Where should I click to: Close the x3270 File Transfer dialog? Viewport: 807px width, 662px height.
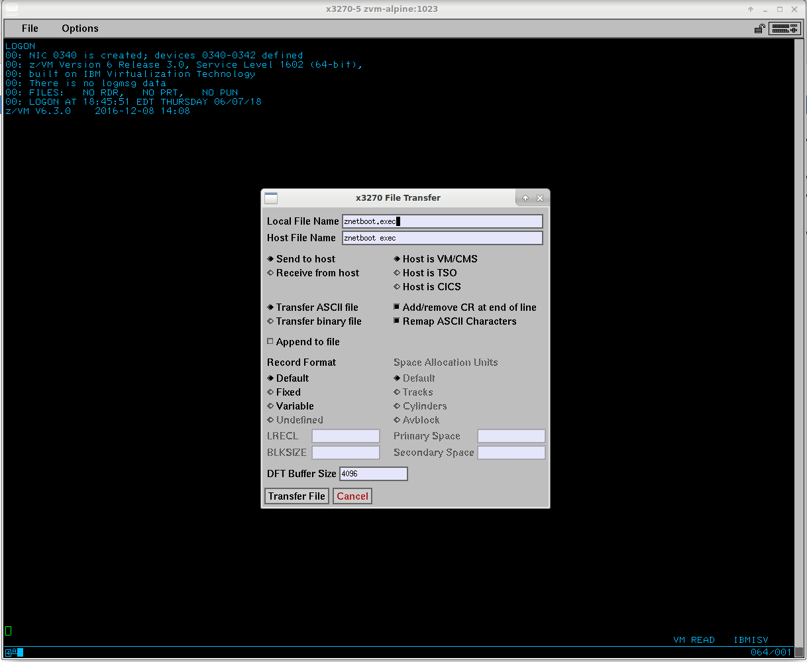(540, 198)
